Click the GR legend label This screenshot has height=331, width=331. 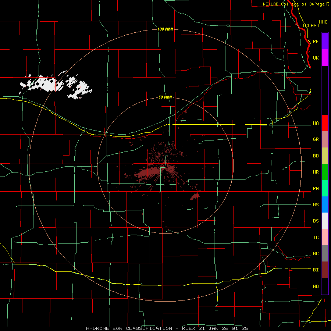coord(316,139)
